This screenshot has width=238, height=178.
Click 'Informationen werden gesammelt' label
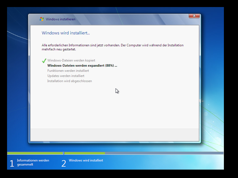[33, 162]
